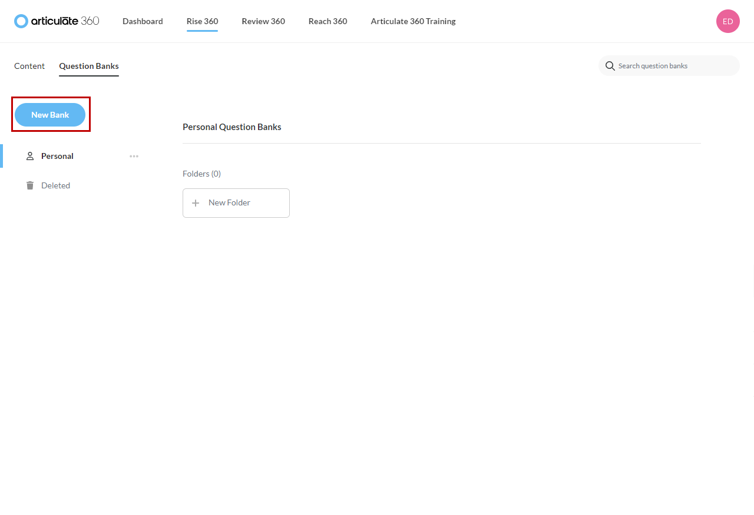Click the Folders (0) section label
This screenshot has width=754, height=515.
point(201,174)
